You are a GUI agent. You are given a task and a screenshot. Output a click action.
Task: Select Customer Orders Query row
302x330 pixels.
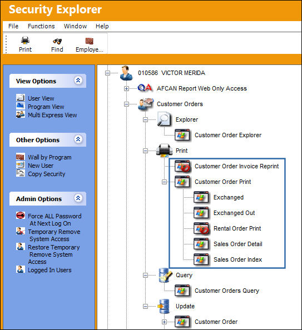[227, 291]
